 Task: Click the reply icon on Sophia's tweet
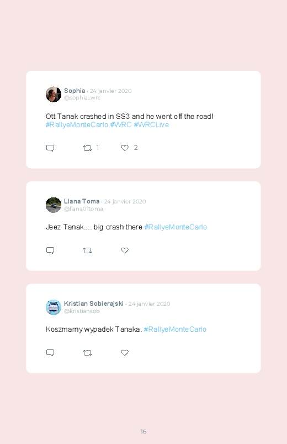coord(50,148)
